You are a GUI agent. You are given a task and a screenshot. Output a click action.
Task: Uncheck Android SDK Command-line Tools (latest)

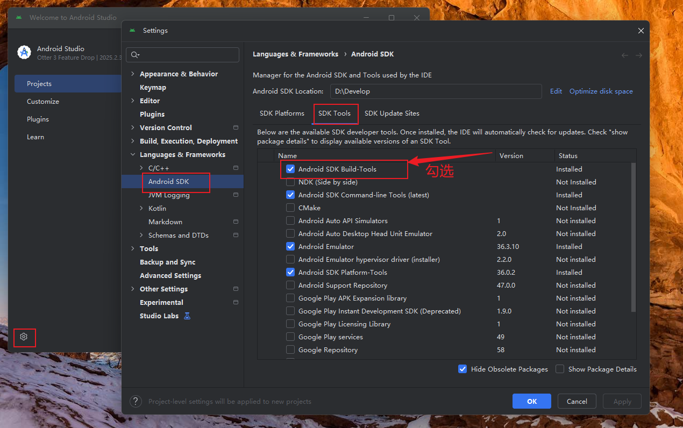(x=290, y=195)
